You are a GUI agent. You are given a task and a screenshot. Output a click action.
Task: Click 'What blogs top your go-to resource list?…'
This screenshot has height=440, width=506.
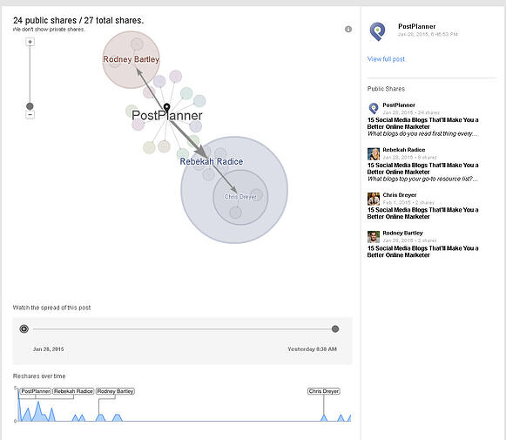click(422, 179)
